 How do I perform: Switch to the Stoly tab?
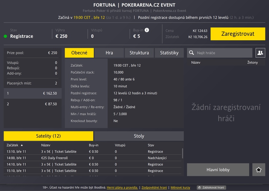[139, 136]
